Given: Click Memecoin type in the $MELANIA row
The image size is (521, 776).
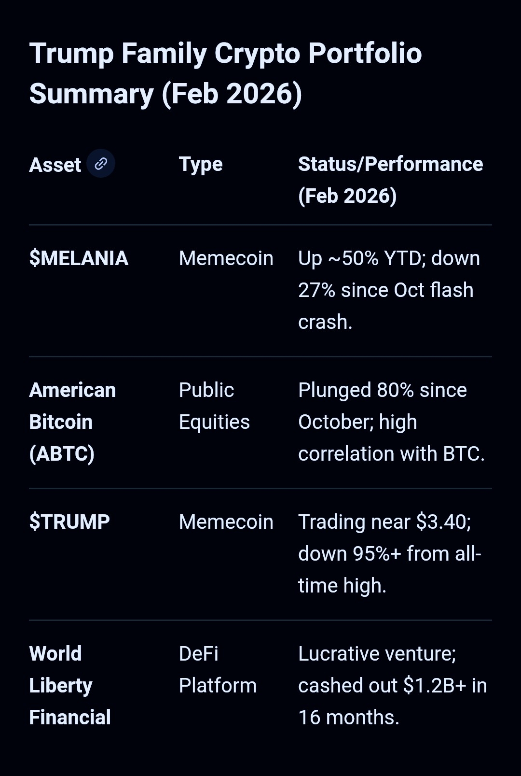Looking at the screenshot, I should pyautogui.click(x=226, y=258).
